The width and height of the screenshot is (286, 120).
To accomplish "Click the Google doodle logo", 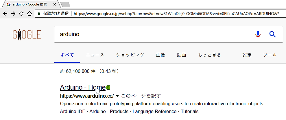I will [27, 34].
